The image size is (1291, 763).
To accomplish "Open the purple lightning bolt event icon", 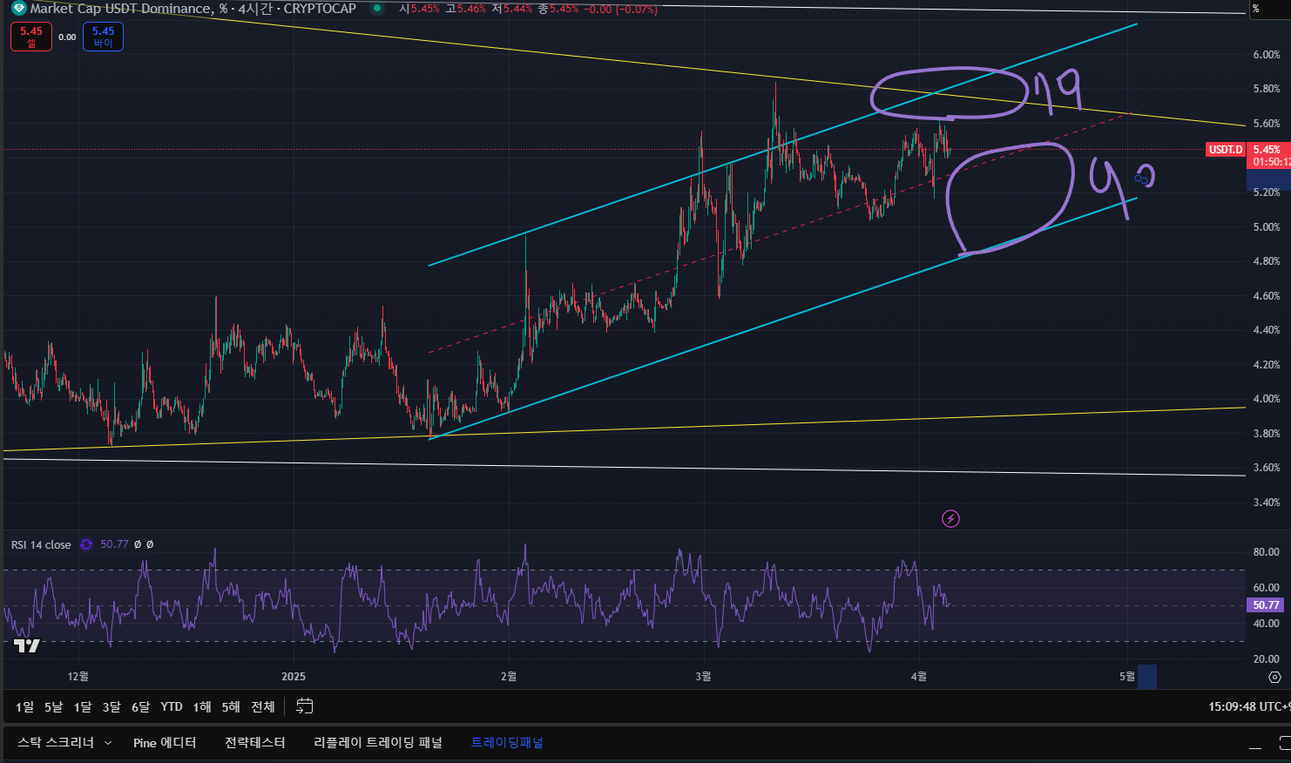I will (950, 519).
